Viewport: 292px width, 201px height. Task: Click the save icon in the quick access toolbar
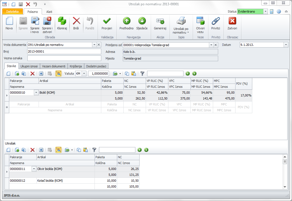click(21, 4)
